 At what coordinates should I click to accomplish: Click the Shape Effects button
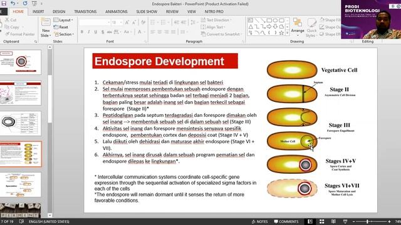(330, 34)
